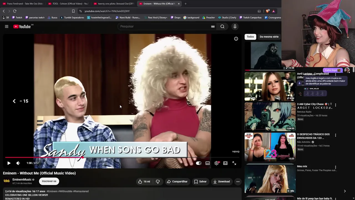Open Avril Lavigne Complicated thumbnail
The image size is (355, 200).
point(270,86)
